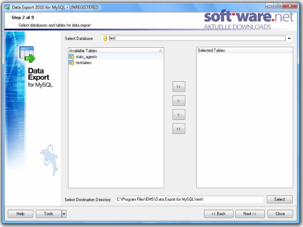Remove all tables with << button

[179, 128]
